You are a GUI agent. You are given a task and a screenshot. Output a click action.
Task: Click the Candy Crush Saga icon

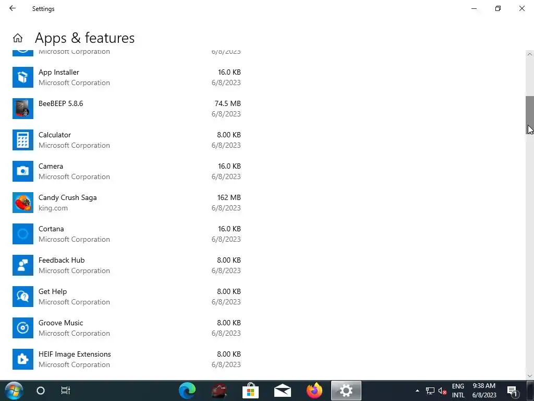[x=23, y=203]
